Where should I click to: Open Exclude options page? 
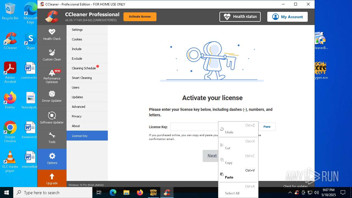tap(87, 59)
